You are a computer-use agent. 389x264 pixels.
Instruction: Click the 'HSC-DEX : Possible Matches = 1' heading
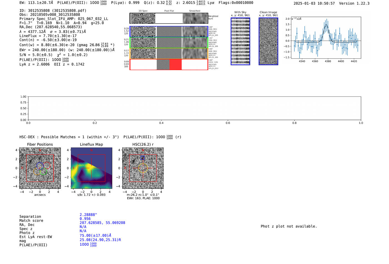tap(100, 137)
